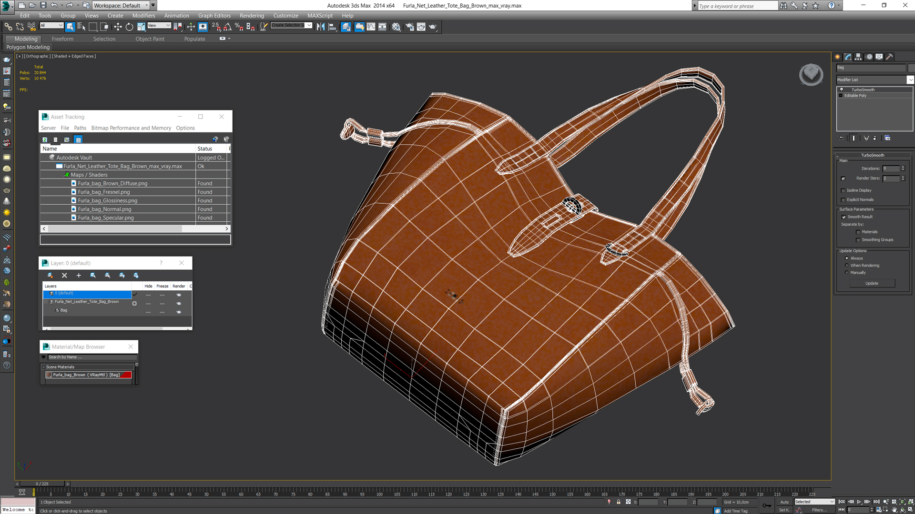Screen dimensions: 915x514
Task: Click Refresh icon in Asset Tracking toolbar
Action: pyautogui.click(x=45, y=139)
